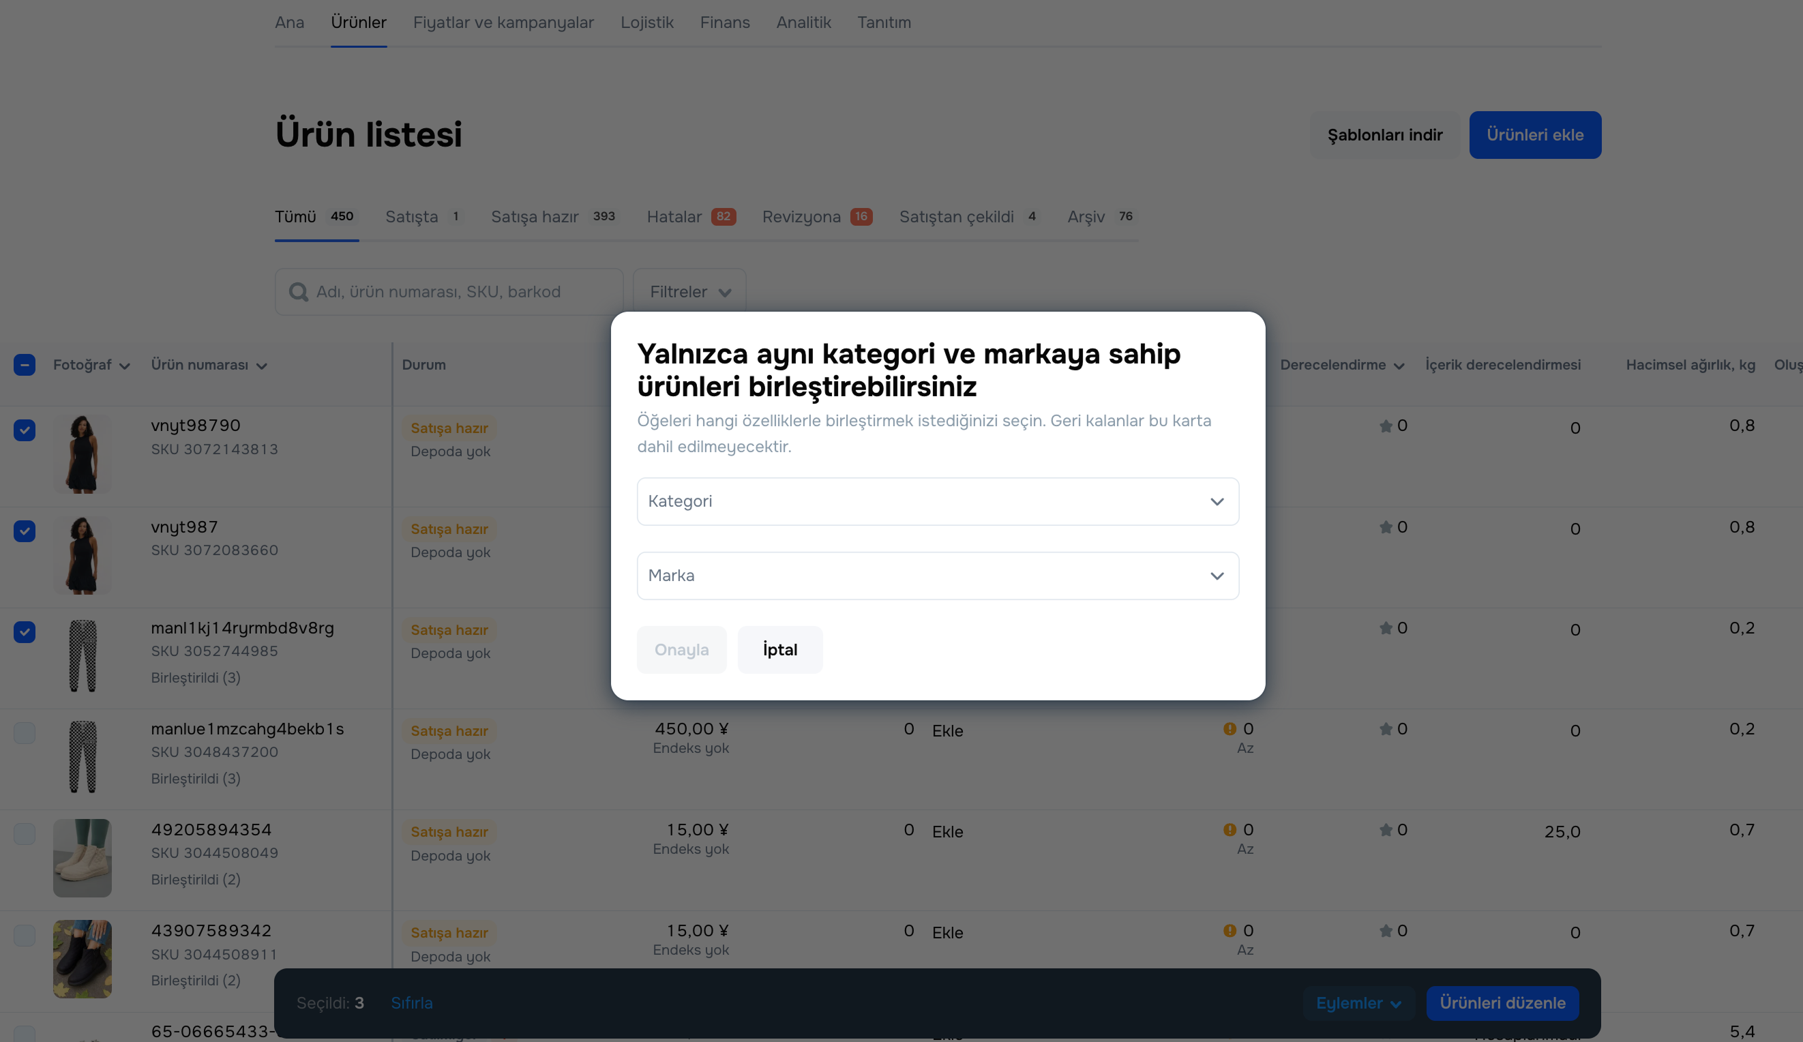Click the orange warning icon in 49205894354 row
The image size is (1803, 1042).
1230,829
